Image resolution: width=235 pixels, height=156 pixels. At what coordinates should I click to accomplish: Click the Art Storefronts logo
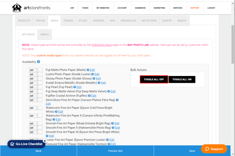point(31,8)
